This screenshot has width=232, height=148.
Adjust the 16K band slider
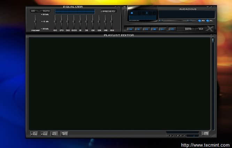pos(111,22)
